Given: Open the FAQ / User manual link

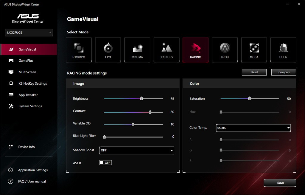Looking at the screenshot, I should (x=32, y=181).
